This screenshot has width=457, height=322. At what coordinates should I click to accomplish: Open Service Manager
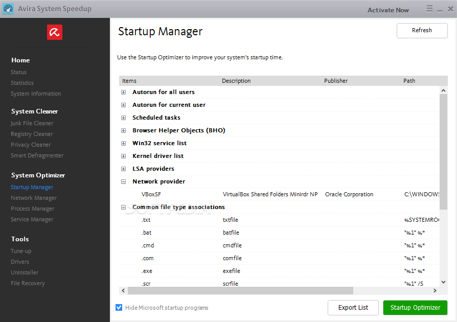(x=32, y=219)
